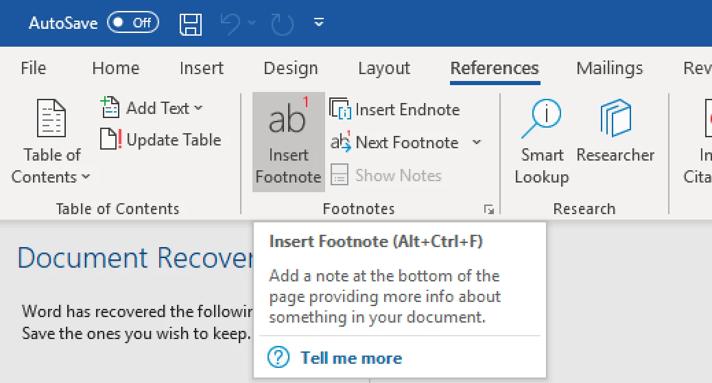This screenshot has height=383, width=712.
Task: Click the Tell me more link
Action: (x=351, y=358)
